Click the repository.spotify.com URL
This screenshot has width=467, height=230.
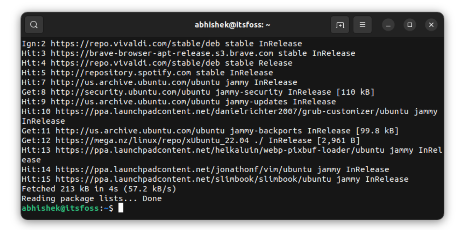click(121, 73)
